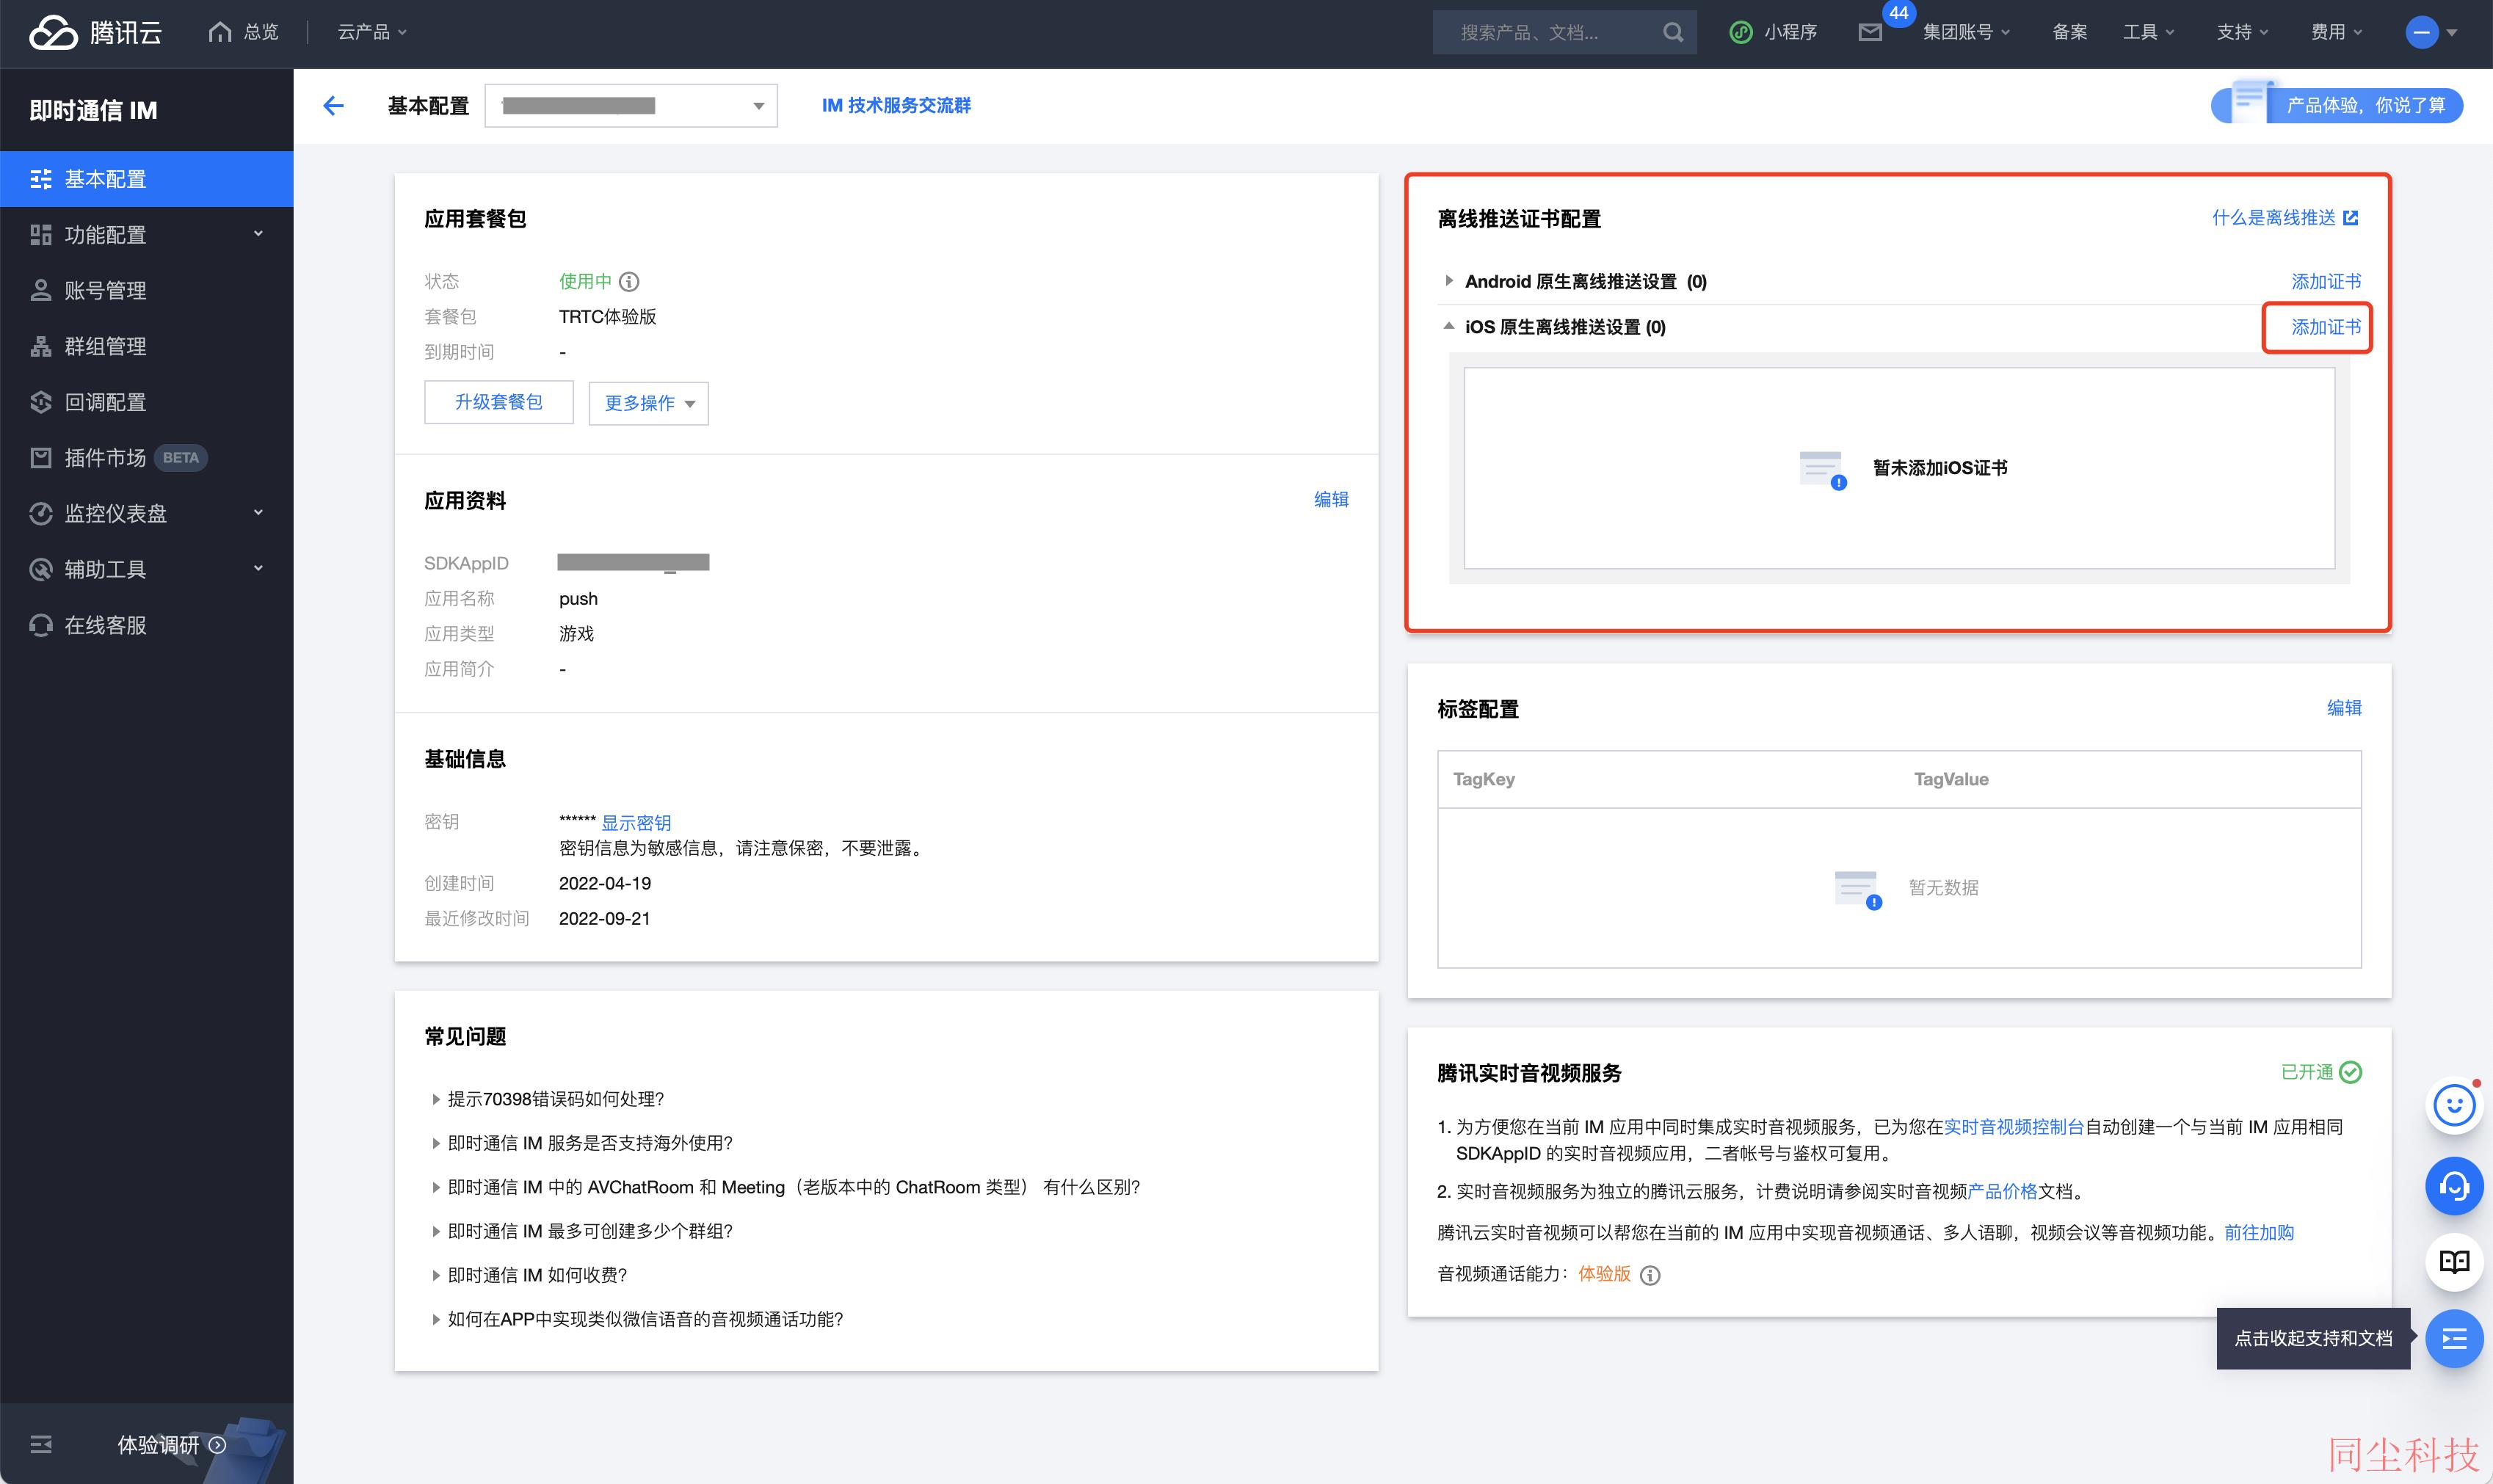Open the documentation book floating button
2493x1484 pixels.
[x=2454, y=1262]
